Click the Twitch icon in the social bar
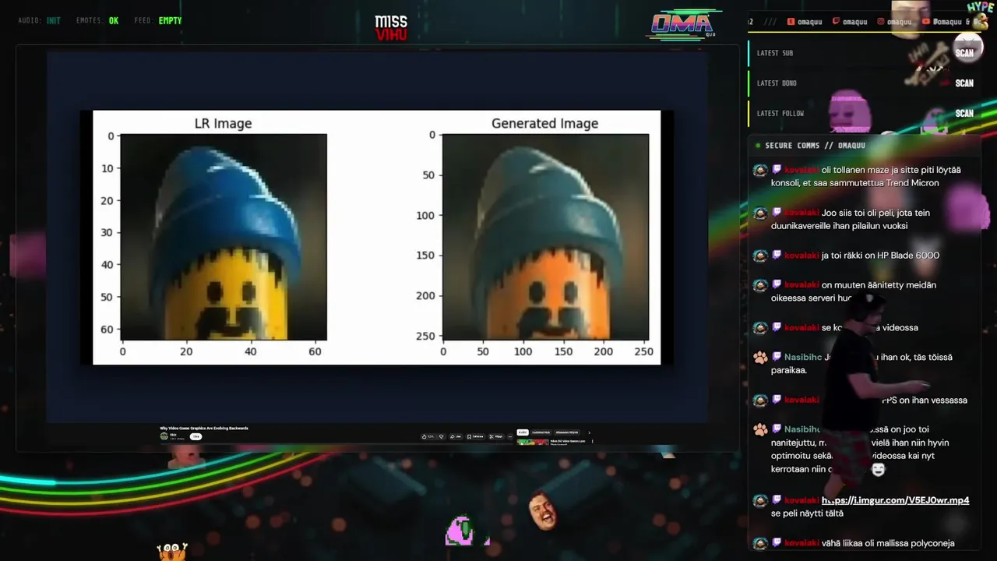 (837, 22)
